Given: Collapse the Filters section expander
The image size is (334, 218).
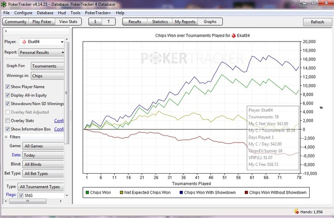Looking at the screenshot, I should (6, 137).
